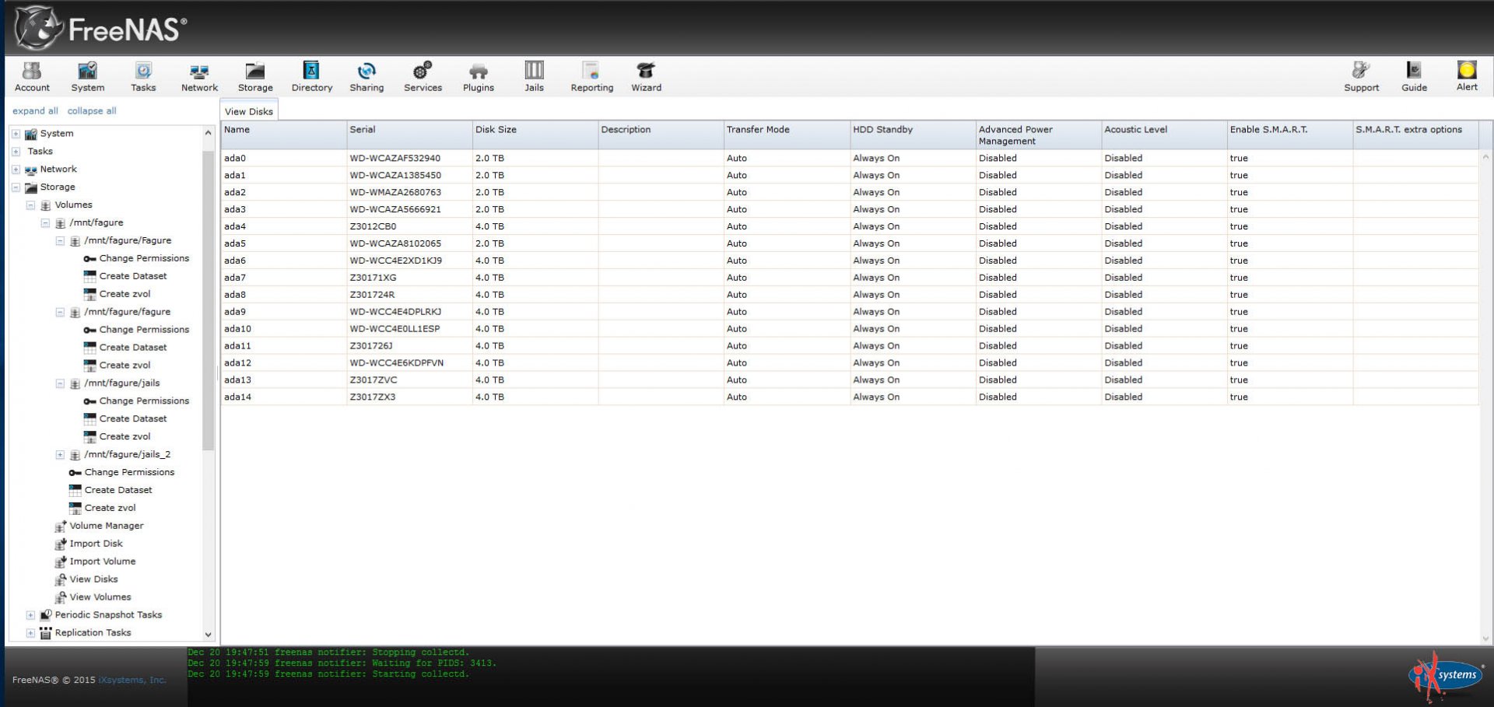1494x707 pixels.
Task: Open the Directory toolbar icon
Action: [x=311, y=76]
